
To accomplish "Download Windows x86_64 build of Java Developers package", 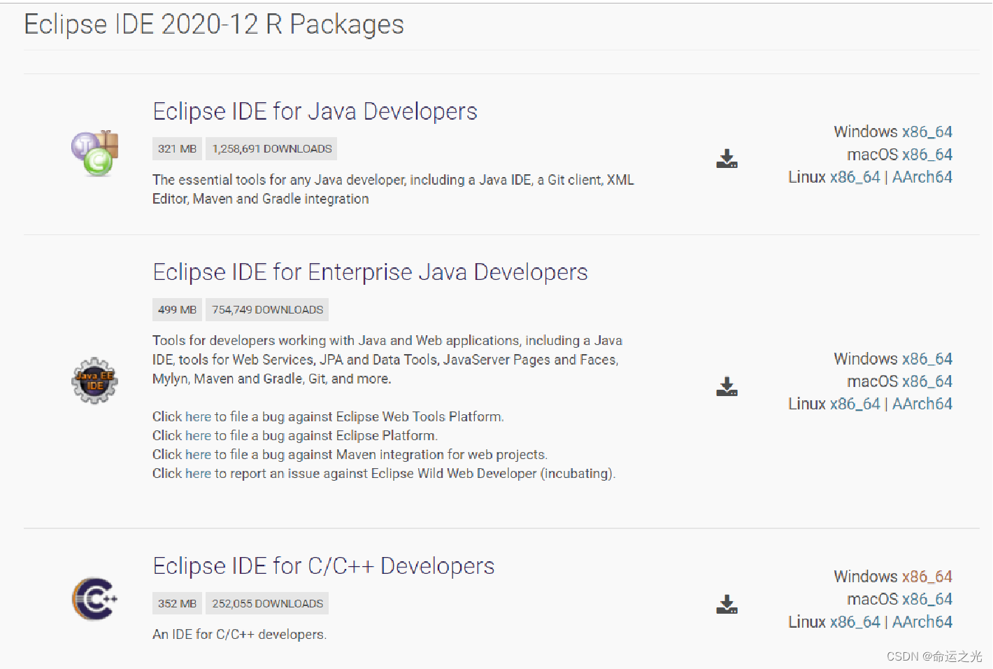I will (927, 132).
